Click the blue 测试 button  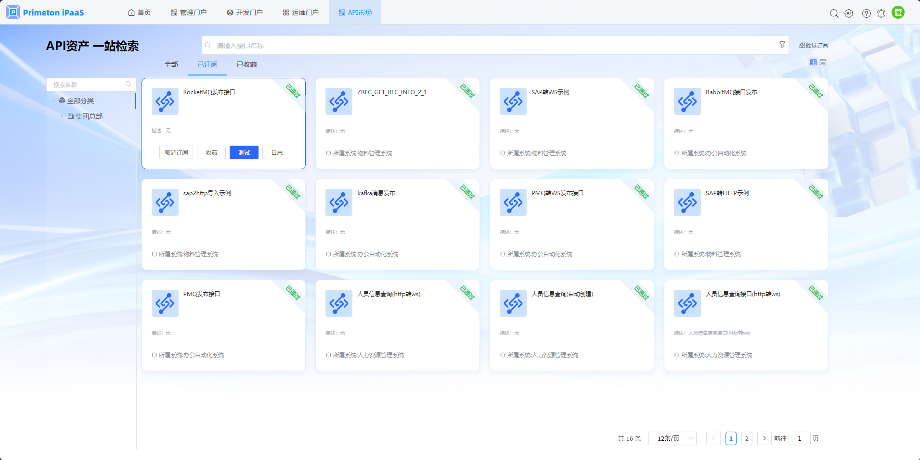click(244, 152)
